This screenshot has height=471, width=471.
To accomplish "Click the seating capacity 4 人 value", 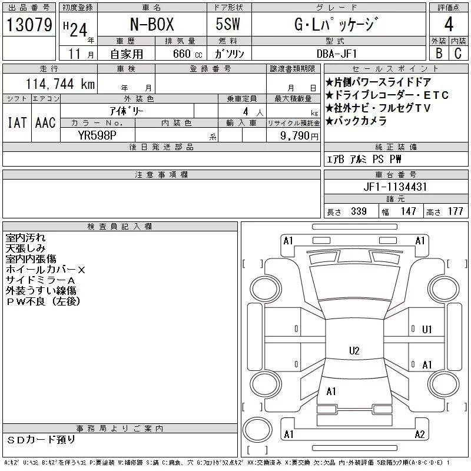I will pos(253,112).
